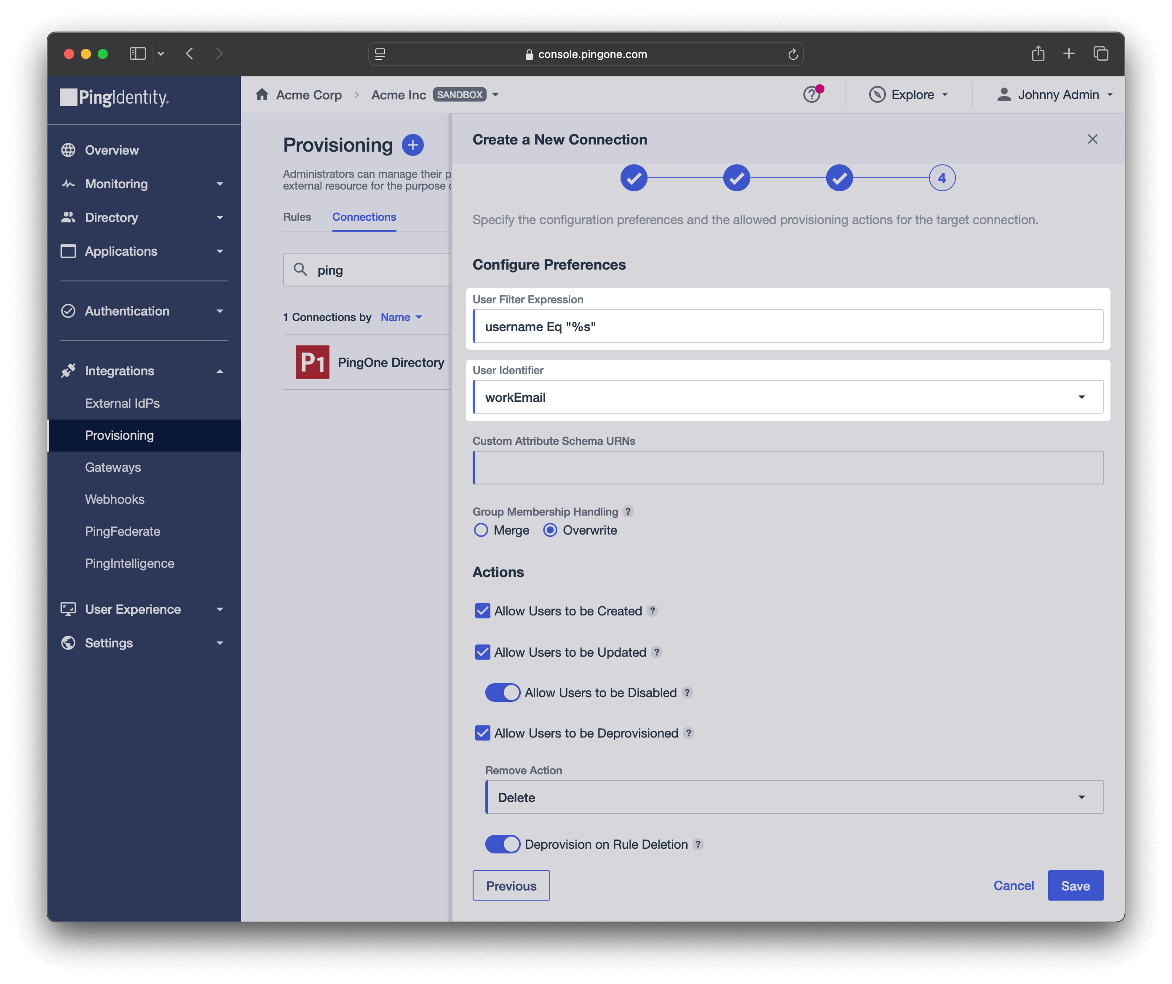This screenshot has width=1172, height=984.
Task: Open External IdPs in sidebar
Action: [122, 403]
